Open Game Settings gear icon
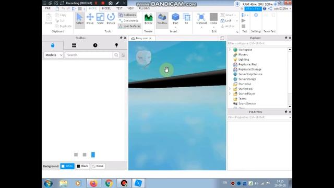Screen dimensions: 334x188 [x=256, y=15]
